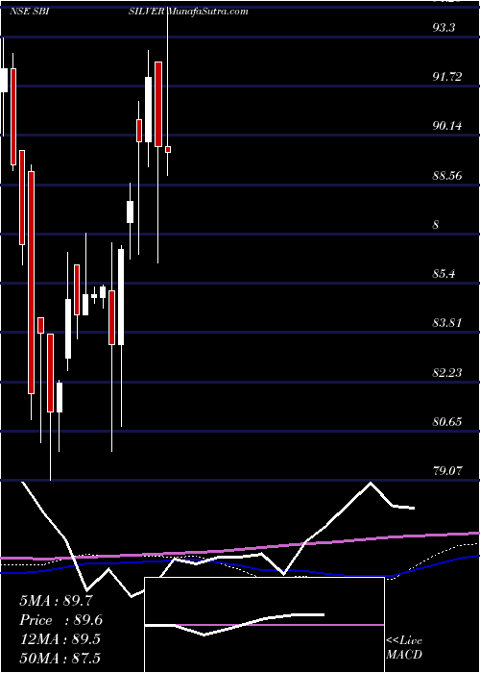Click the Live MACD label
This screenshot has width=480, height=673.
click(404, 648)
